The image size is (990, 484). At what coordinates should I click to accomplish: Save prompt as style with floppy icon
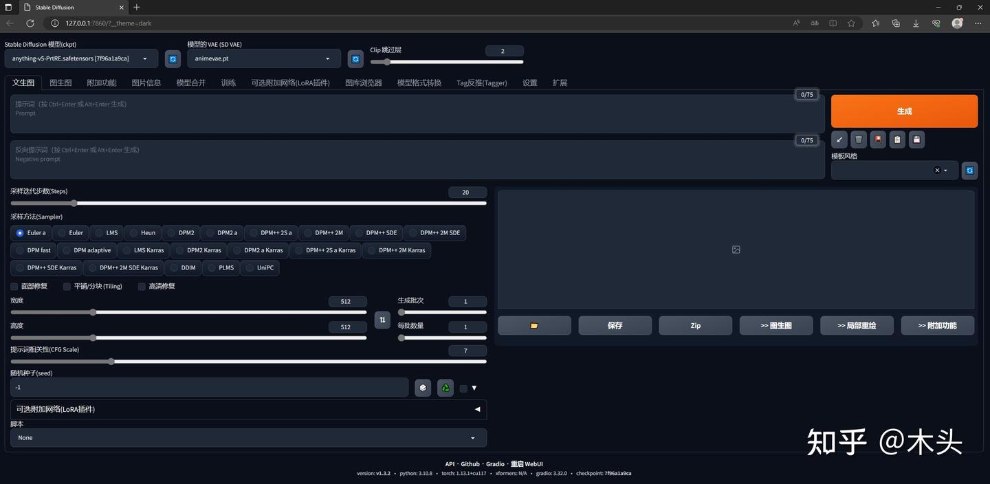916,140
